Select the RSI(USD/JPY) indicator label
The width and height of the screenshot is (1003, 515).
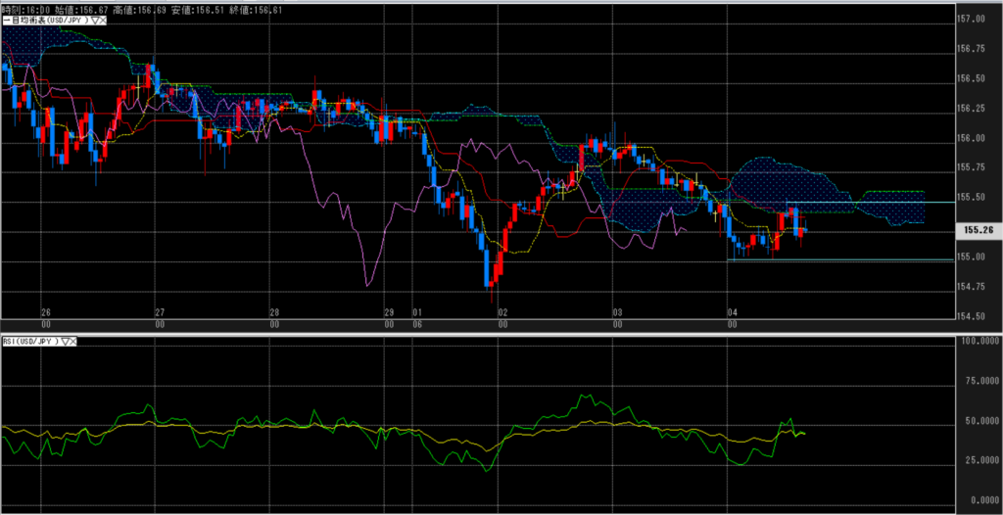pyautogui.click(x=31, y=341)
